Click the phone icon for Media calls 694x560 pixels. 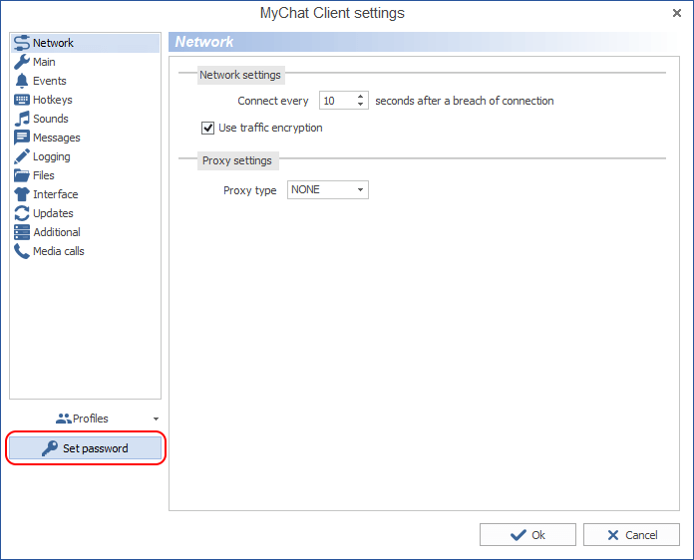point(22,251)
